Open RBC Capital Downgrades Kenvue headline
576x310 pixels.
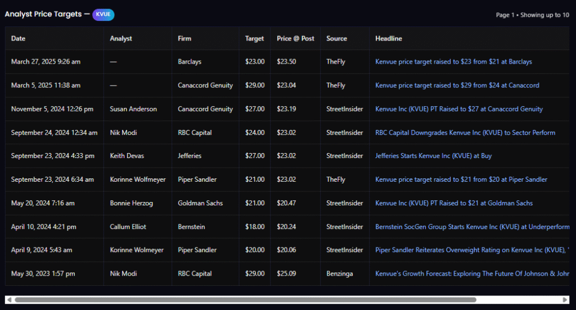465,133
